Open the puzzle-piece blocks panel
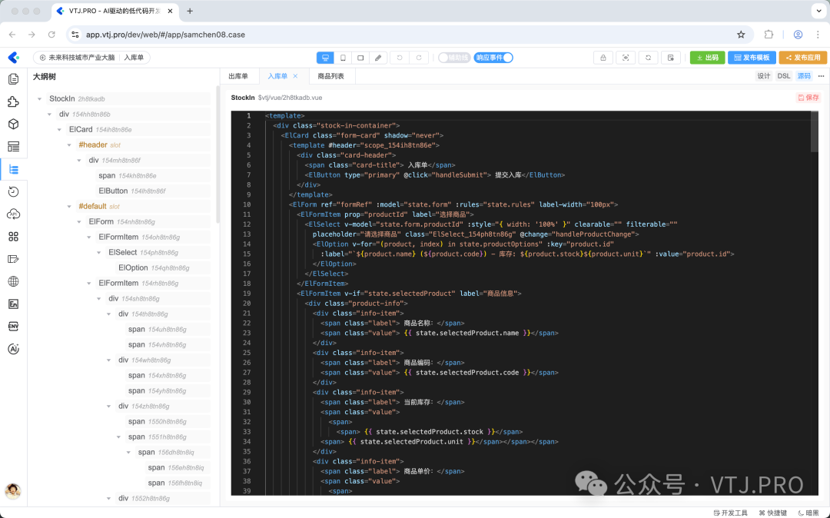The width and height of the screenshot is (830, 518). [13, 101]
